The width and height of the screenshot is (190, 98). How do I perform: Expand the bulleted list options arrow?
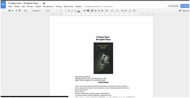click(x=119, y=11)
